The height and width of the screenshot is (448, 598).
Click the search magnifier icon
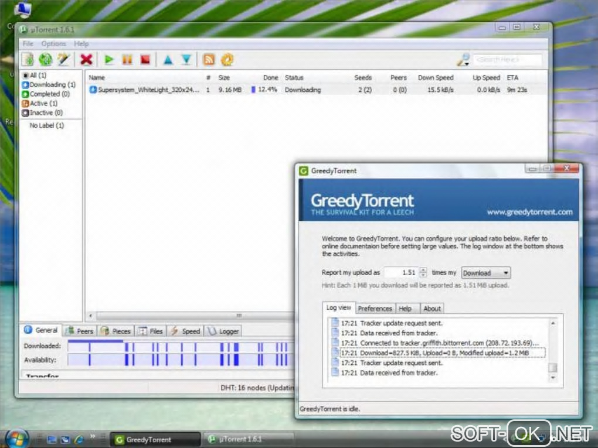tap(463, 59)
